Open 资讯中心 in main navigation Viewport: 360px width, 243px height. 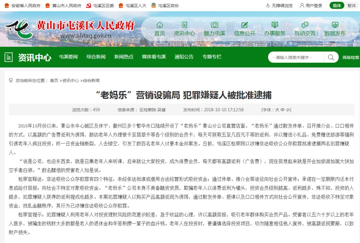(184, 33)
